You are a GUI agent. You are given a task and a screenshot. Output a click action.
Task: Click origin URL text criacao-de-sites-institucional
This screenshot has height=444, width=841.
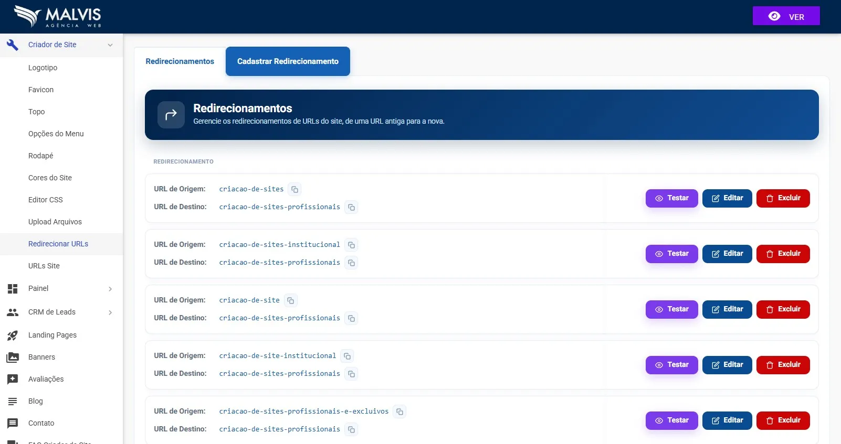tap(279, 245)
